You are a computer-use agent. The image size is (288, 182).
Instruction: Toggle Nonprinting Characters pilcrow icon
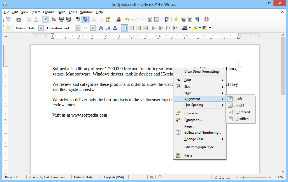coord(197,19)
